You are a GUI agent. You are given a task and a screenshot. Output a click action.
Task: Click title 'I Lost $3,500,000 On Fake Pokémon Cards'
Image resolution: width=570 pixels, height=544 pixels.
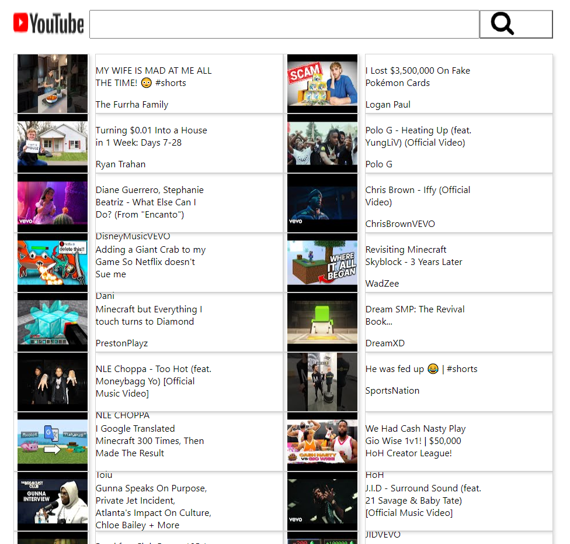(x=418, y=77)
